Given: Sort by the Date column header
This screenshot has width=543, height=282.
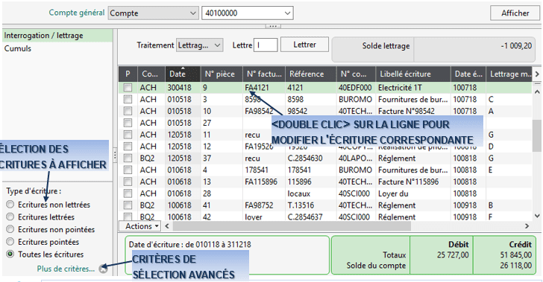Looking at the screenshot, I should [x=183, y=74].
